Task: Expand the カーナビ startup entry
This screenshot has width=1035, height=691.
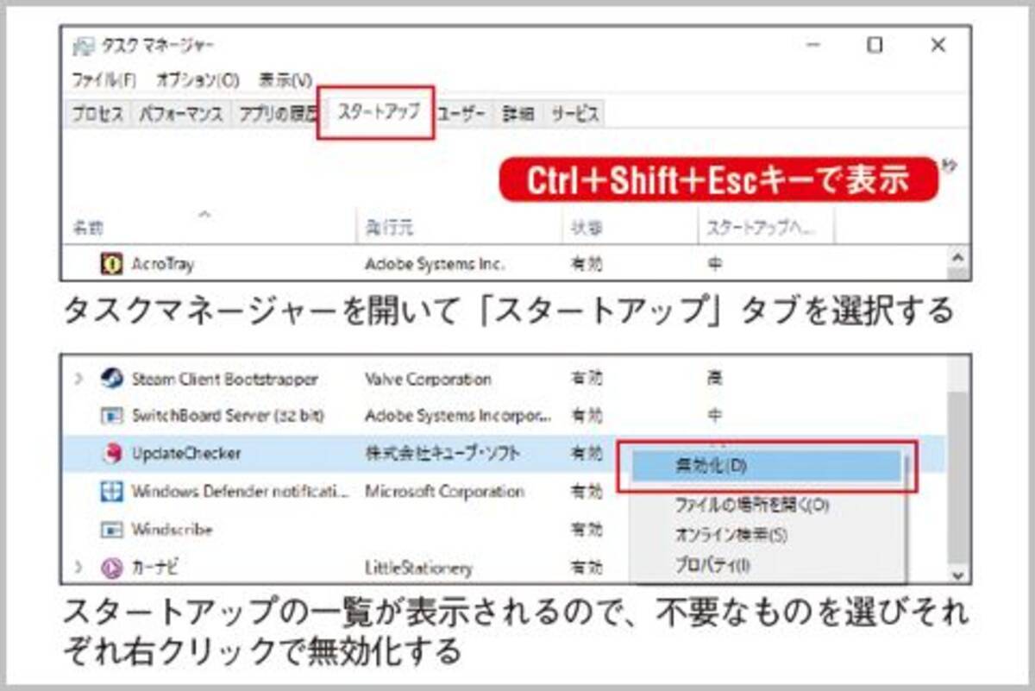Action: 79,567
